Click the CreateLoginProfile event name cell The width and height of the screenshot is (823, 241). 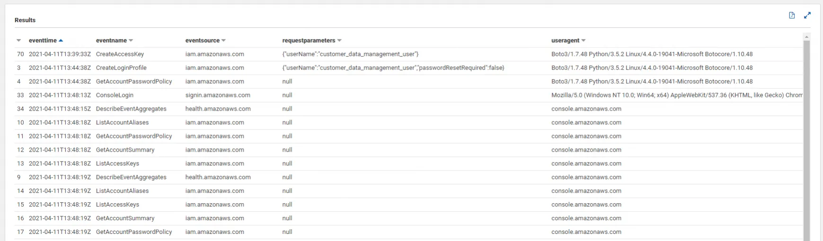121,68
